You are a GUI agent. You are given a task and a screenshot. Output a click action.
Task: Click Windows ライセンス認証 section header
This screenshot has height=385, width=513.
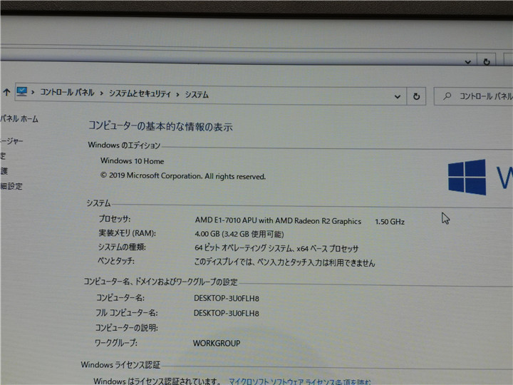120,364
